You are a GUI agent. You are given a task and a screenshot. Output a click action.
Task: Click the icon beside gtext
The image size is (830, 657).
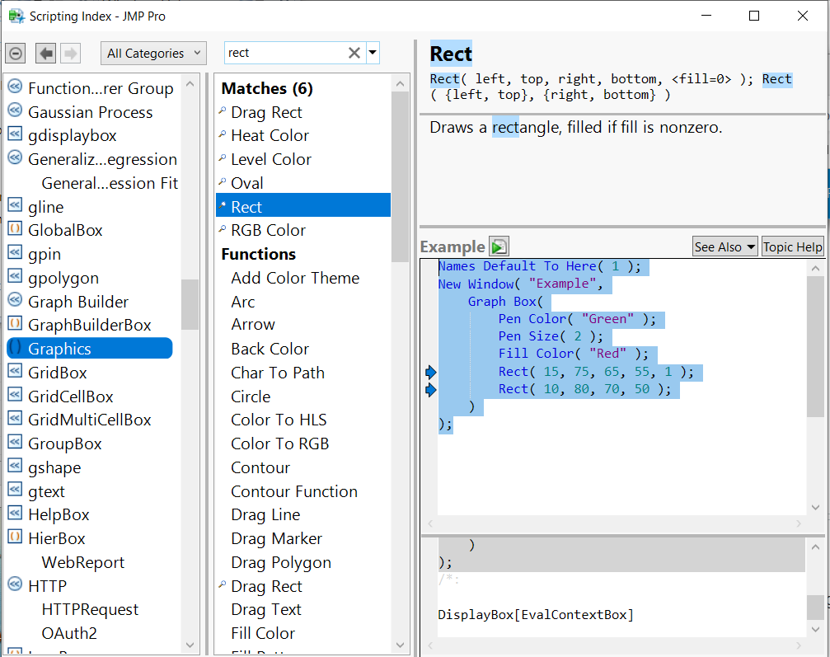point(16,490)
